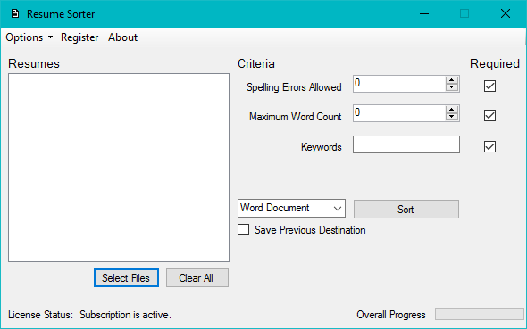Decrease Spelling Errors Allowed with down arrow
The image size is (527, 329).
452,87
